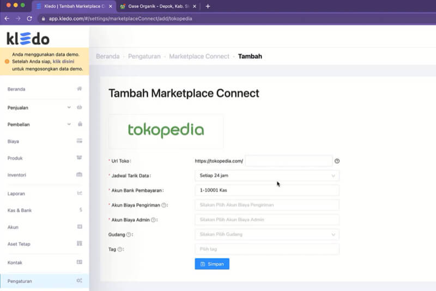Click the Aset Tetap icon
Viewport: 436px width, 291px height.
(x=80, y=244)
